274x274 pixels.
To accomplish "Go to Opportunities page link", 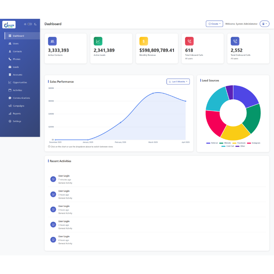I will (x=22, y=82).
